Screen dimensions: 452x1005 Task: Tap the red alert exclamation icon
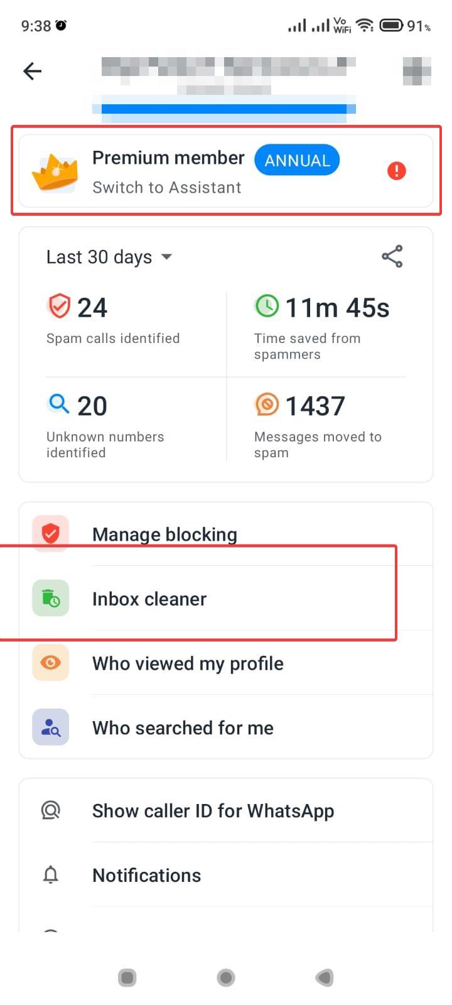click(x=397, y=171)
